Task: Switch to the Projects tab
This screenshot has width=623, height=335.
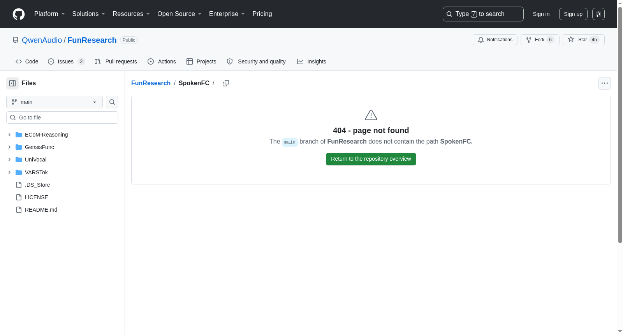Action: click(201, 61)
